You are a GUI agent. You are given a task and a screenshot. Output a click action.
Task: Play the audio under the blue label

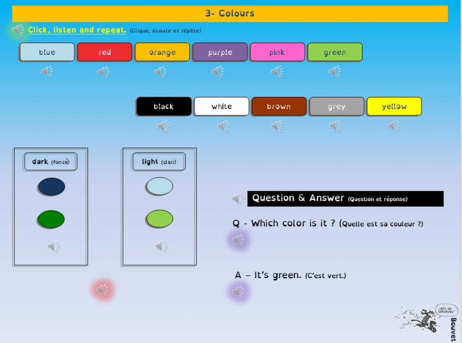tap(47, 72)
